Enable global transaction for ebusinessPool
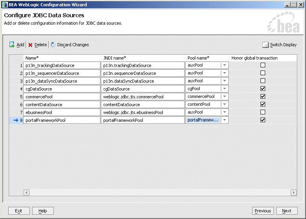 point(263,112)
